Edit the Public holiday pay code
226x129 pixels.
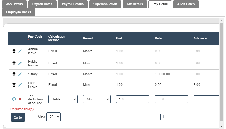point(20,63)
